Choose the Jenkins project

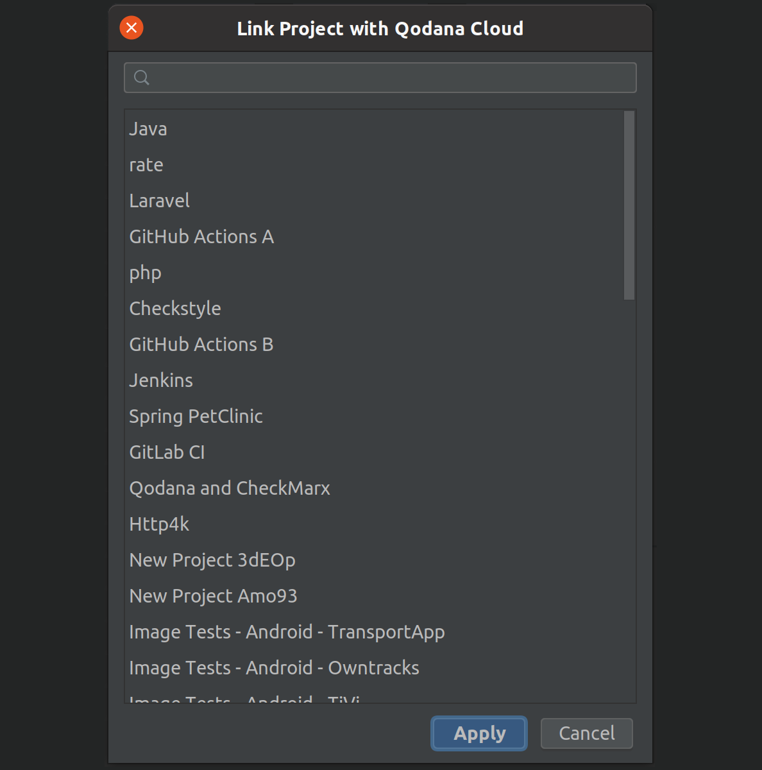click(x=161, y=380)
